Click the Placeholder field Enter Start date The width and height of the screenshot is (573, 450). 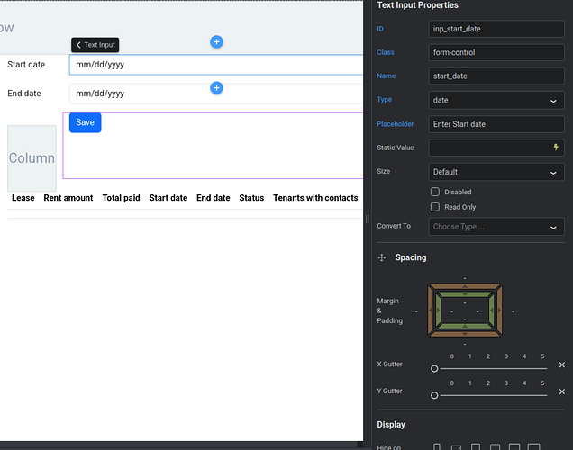[x=496, y=124]
